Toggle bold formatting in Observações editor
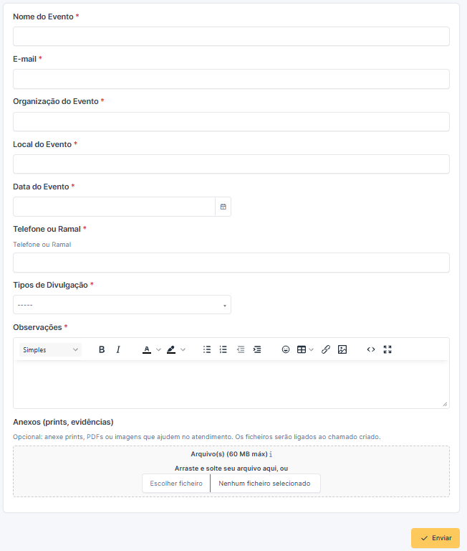This screenshot has height=551, width=467. pos(102,349)
